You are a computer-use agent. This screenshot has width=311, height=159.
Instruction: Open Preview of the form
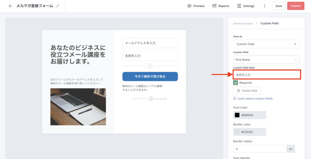[196, 6]
